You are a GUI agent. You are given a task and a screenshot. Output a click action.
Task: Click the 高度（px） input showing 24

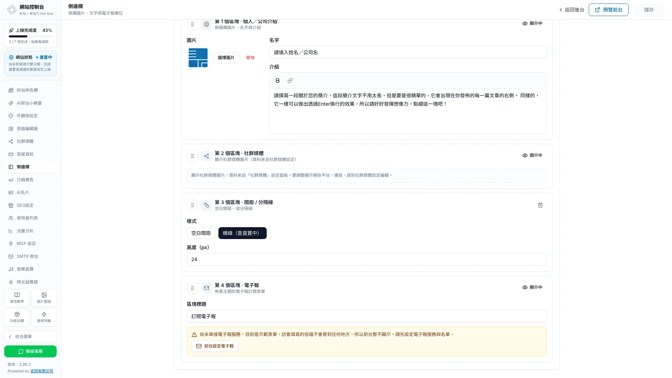pos(366,259)
